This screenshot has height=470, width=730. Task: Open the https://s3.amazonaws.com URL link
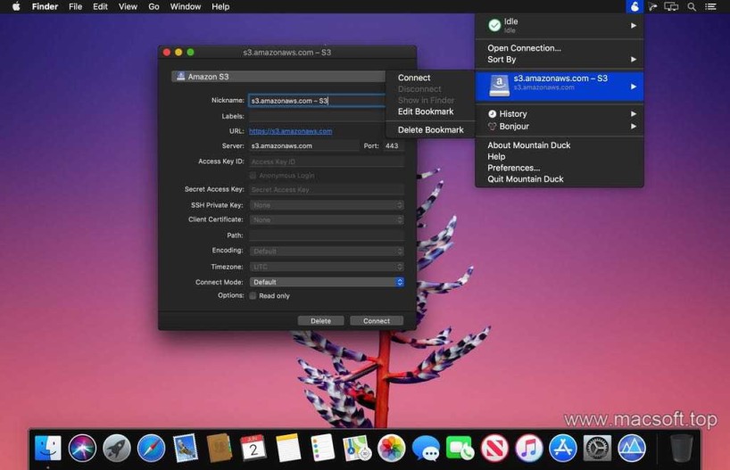point(290,131)
